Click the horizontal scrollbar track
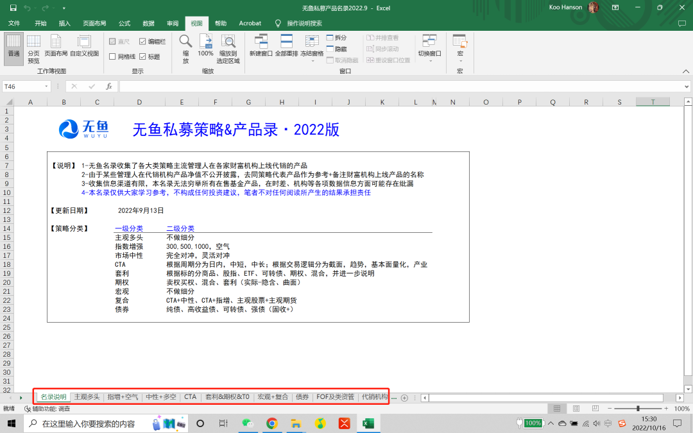 546,398
